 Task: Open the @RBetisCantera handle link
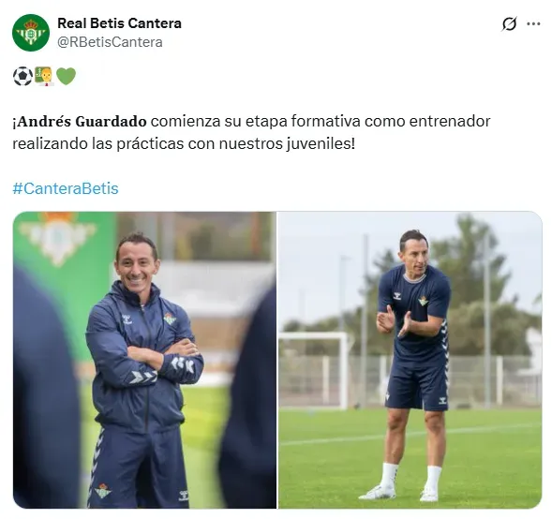click(x=110, y=42)
